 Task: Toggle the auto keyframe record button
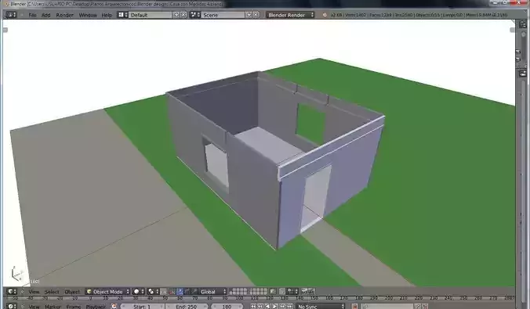pyautogui.click(x=355, y=307)
